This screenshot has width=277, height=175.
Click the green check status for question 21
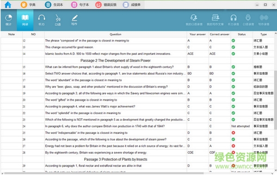tap(234, 106)
